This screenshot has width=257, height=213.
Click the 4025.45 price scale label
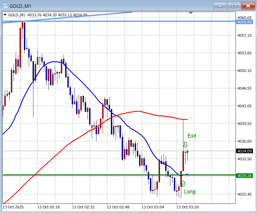tap(244, 194)
